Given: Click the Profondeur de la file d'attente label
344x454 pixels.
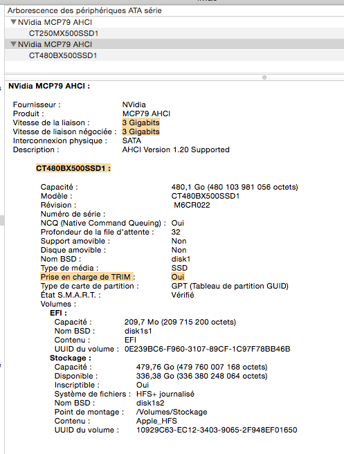Looking at the screenshot, I should point(98,232).
